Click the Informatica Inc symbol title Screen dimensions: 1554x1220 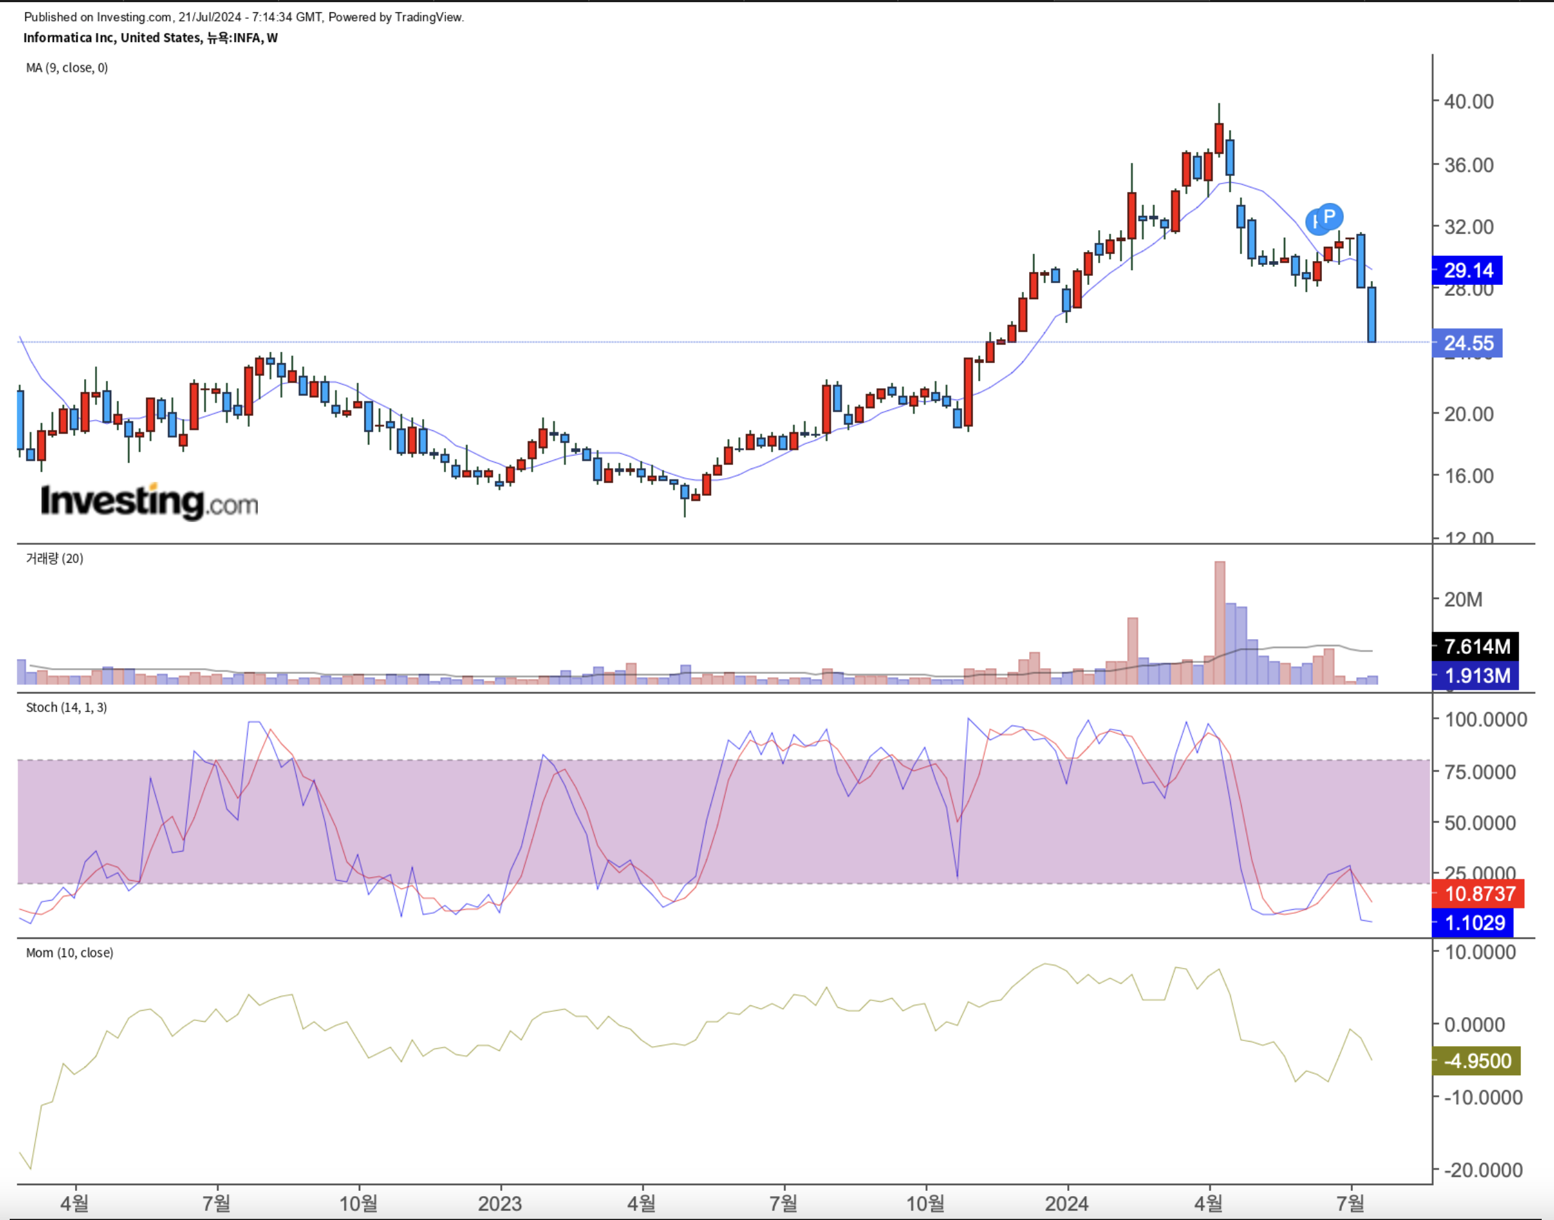tap(151, 38)
